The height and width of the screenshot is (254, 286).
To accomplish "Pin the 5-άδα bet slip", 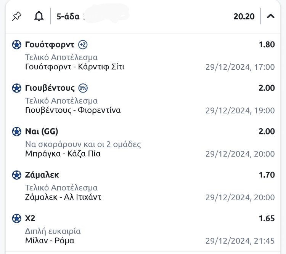I will tap(17, 16).
